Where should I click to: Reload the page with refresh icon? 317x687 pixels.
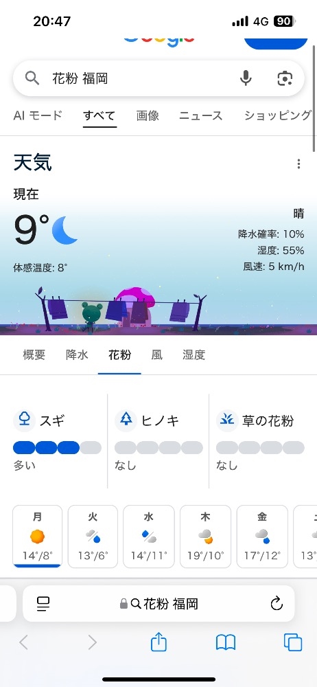tap(277, 604)
